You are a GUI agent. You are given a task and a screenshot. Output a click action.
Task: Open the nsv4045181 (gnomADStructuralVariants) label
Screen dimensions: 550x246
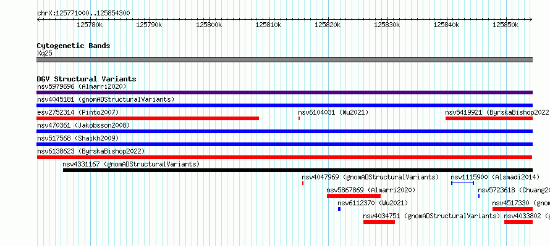[106, 99]
